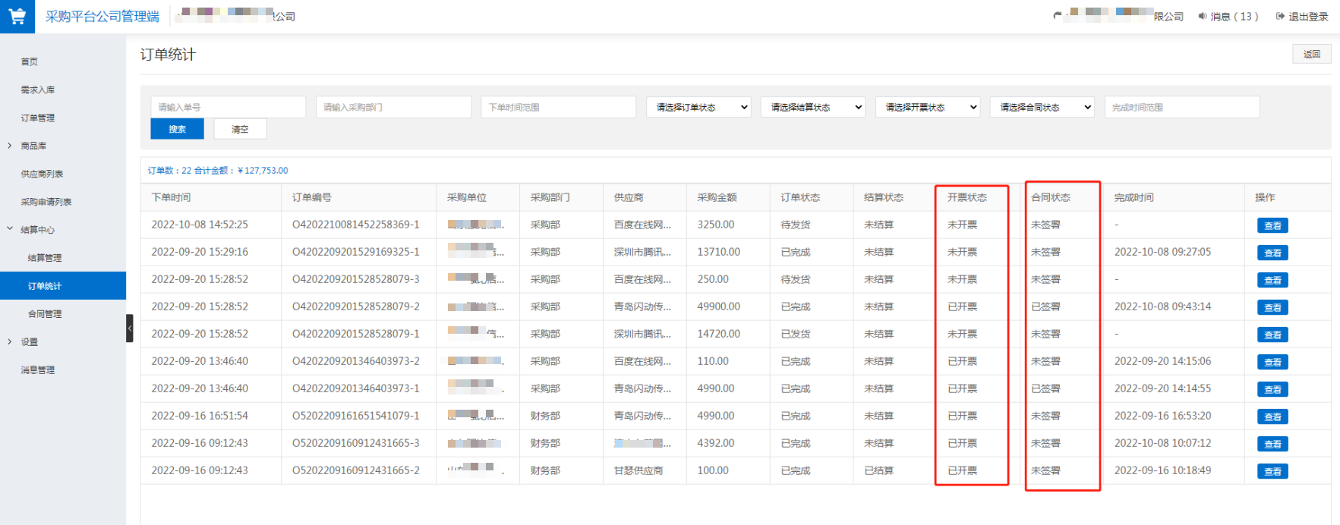Click 查看 for order 05202209160912431665-2
1340x525 pixels.
pos(1272,471)
